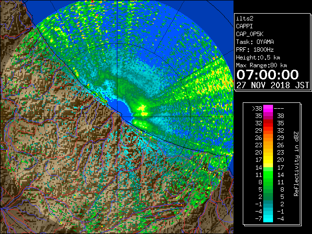Click the date text 27 NOV 2018 JST
Viewport: 312px width, 234px height.
(x=273, y=85)
